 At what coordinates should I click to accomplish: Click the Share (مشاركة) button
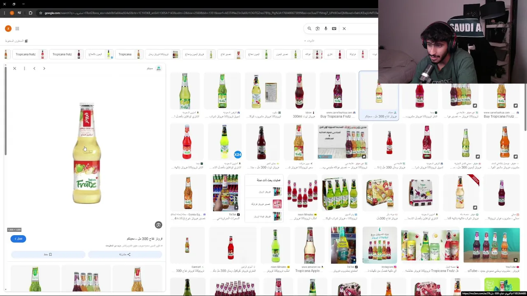125,254
